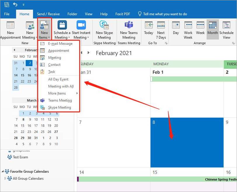Expand the All Group Calendars tree
The height and width of the screenshot is (192, 237).
tap(5, 179)
